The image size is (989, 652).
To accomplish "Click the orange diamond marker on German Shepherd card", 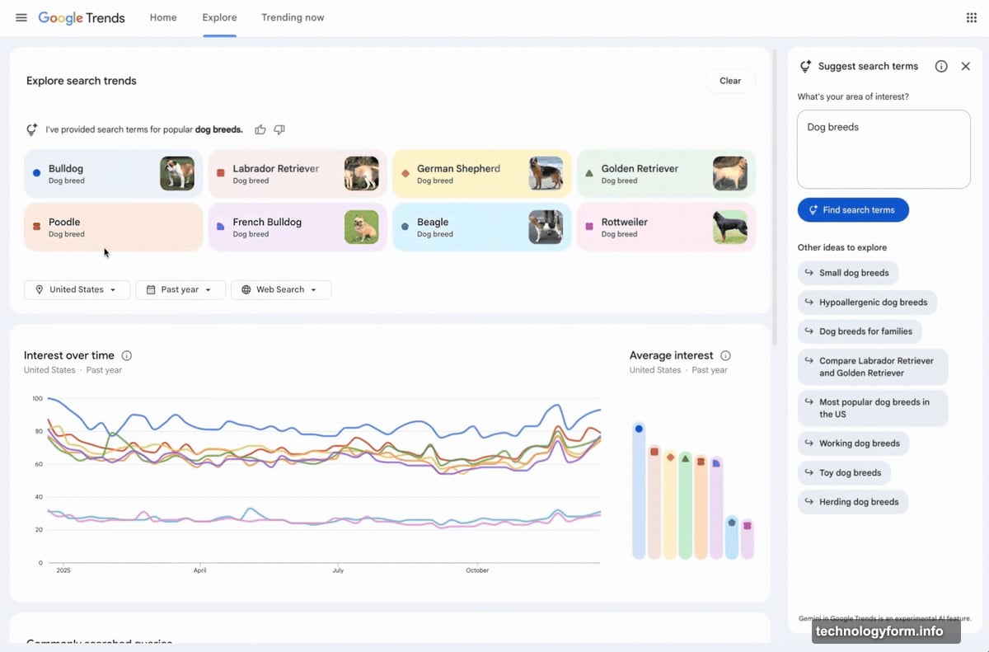I will click(x=405, y=173).
